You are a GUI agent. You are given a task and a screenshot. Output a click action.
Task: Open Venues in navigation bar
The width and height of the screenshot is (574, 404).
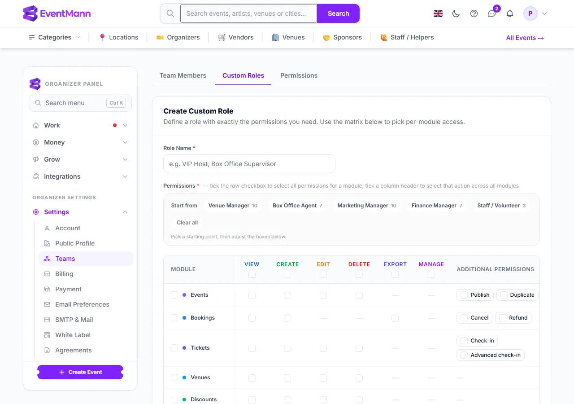tap(288, 37)
